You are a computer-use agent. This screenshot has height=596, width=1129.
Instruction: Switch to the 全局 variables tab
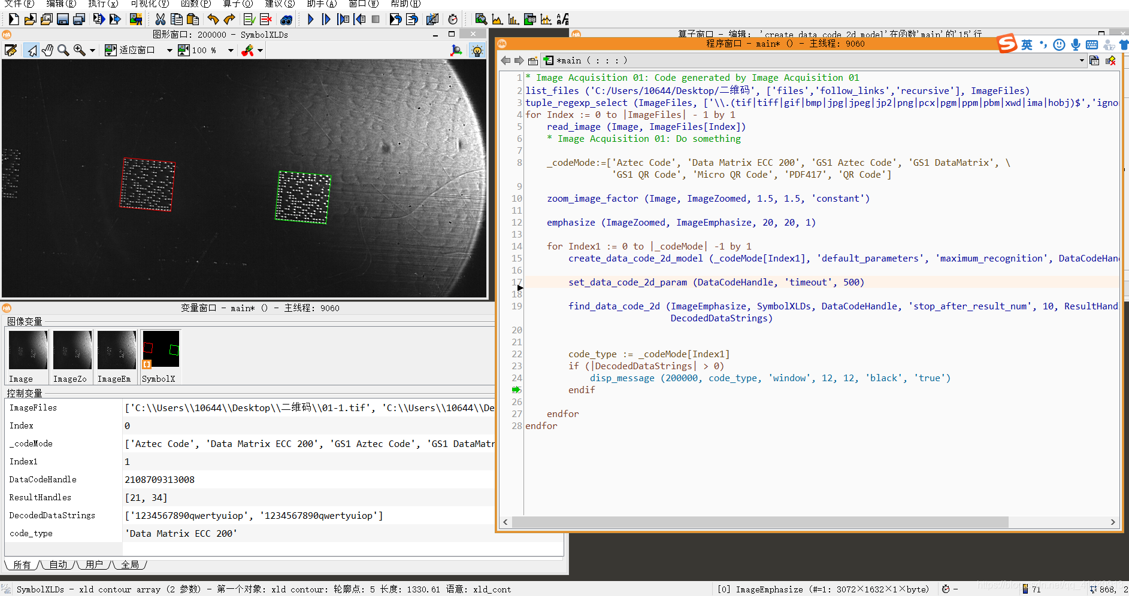(x=130, y=565)
